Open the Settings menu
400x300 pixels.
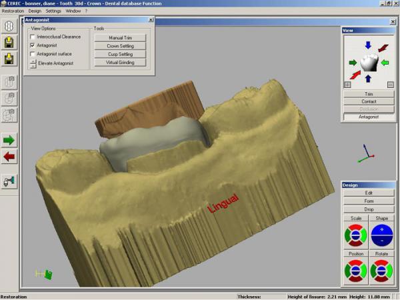coord(53,11)
